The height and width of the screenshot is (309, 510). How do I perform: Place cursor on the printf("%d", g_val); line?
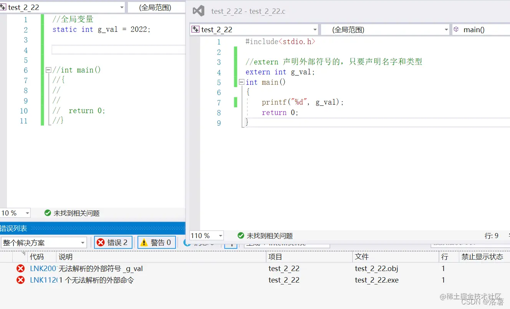tap(303, 102)
